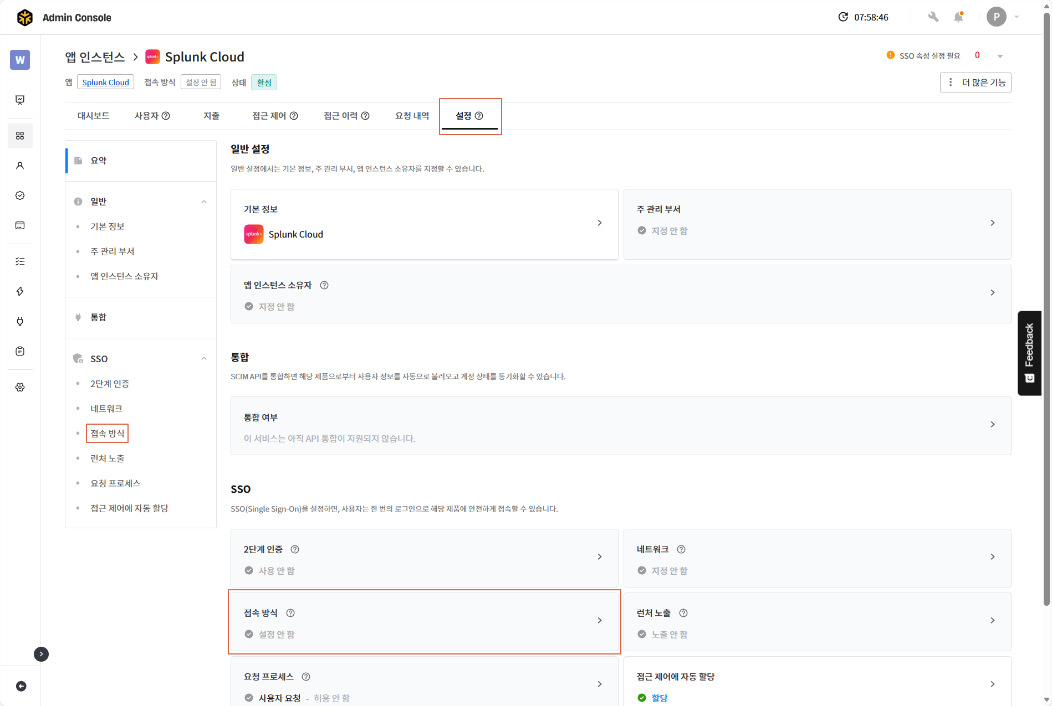Open the Feedback side panel

[1029, 353]
